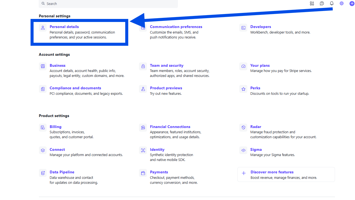The height and width of the screenshot is (200, 355).
Task: Open Communication preferences link
Action: coord(176,27)
